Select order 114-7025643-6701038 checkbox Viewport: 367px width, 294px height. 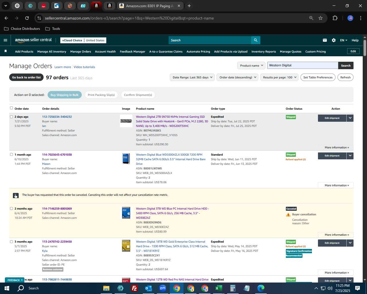coord(11,154)
